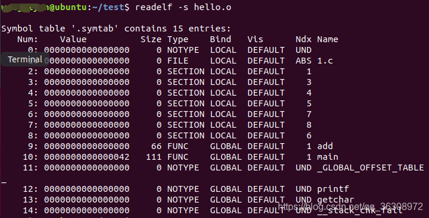Click the 'Bind' column header

[x=221, y=39]
